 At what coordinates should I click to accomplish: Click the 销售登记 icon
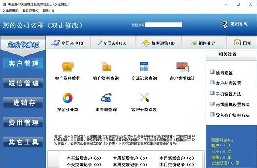click(x=193, y=43)
